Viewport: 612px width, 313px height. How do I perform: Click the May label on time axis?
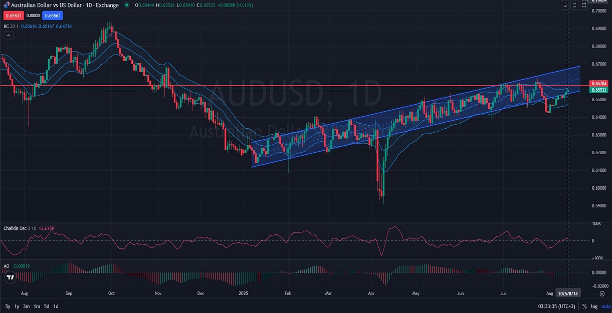point(416,293)
